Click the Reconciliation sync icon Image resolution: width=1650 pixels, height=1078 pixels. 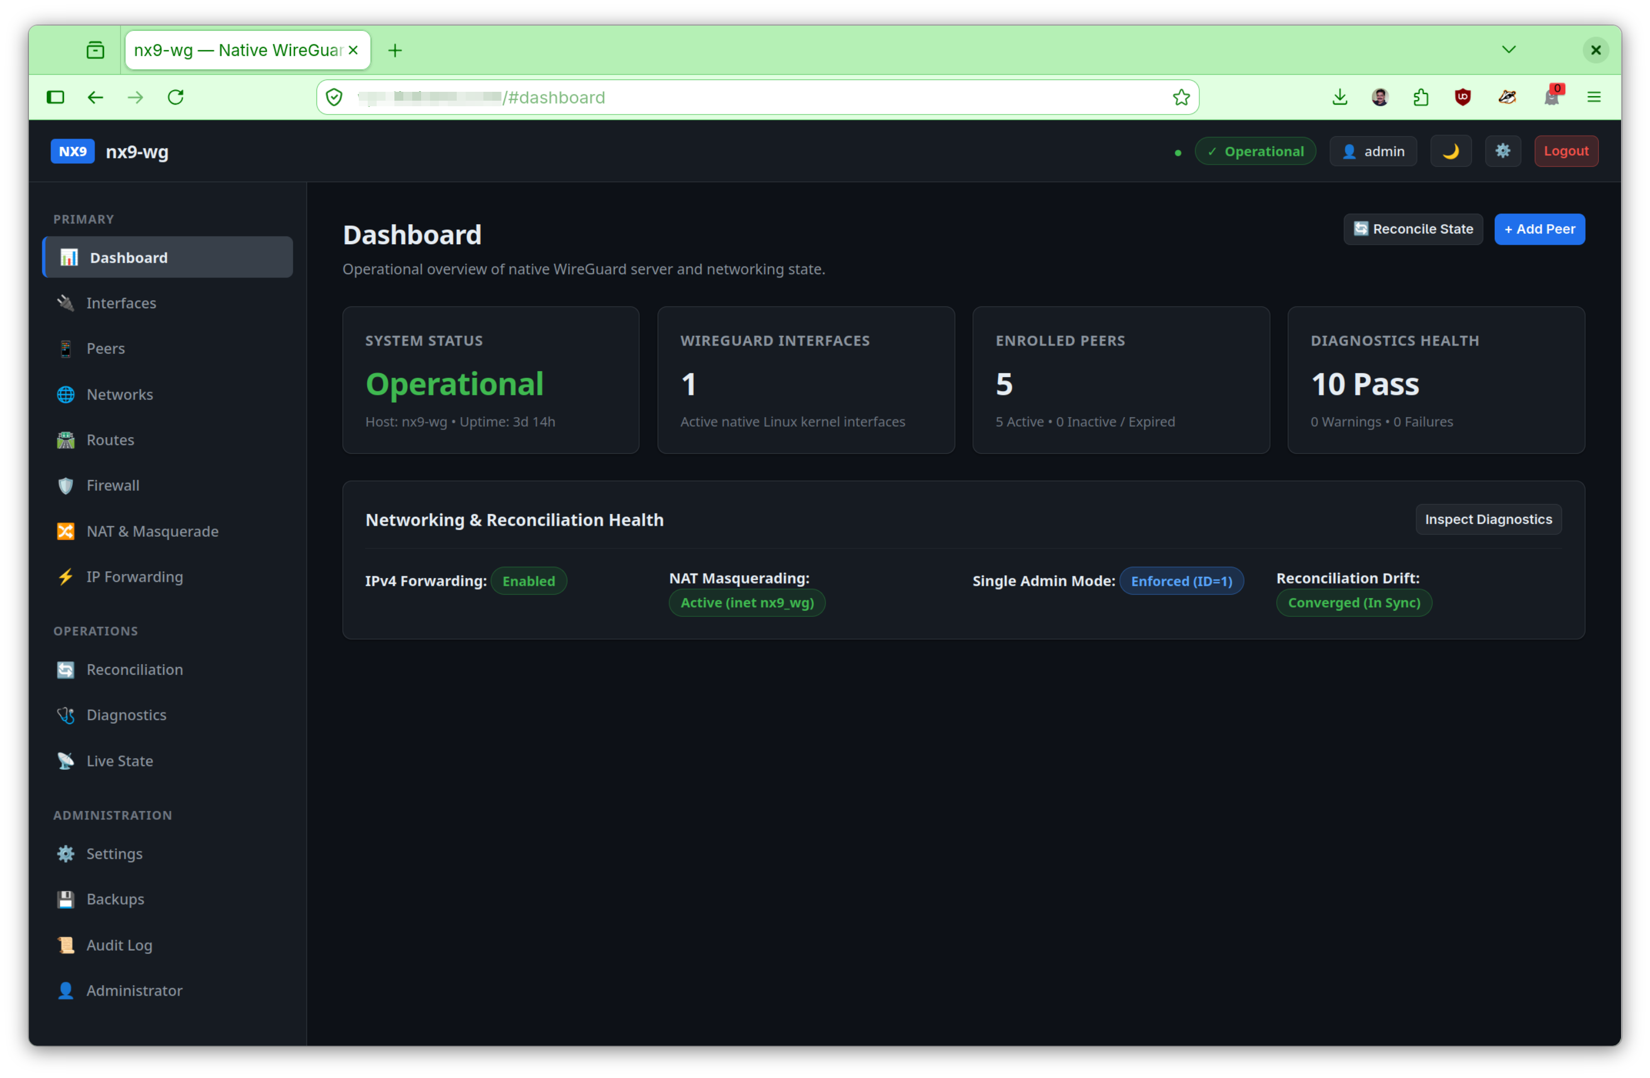66,670
